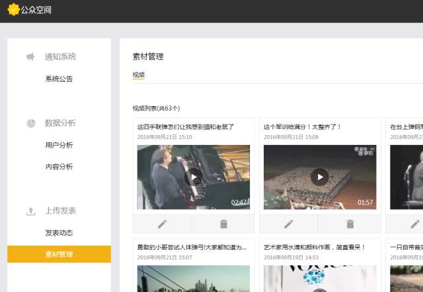Open 用户分析 in the sidebar
Image resolution: width=423 pixels, height=292 pixels.
59,145
